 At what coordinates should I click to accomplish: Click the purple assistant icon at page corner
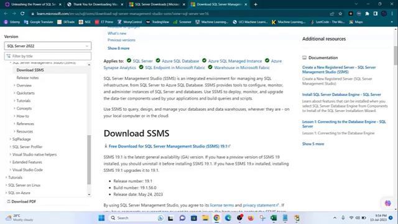387,203
